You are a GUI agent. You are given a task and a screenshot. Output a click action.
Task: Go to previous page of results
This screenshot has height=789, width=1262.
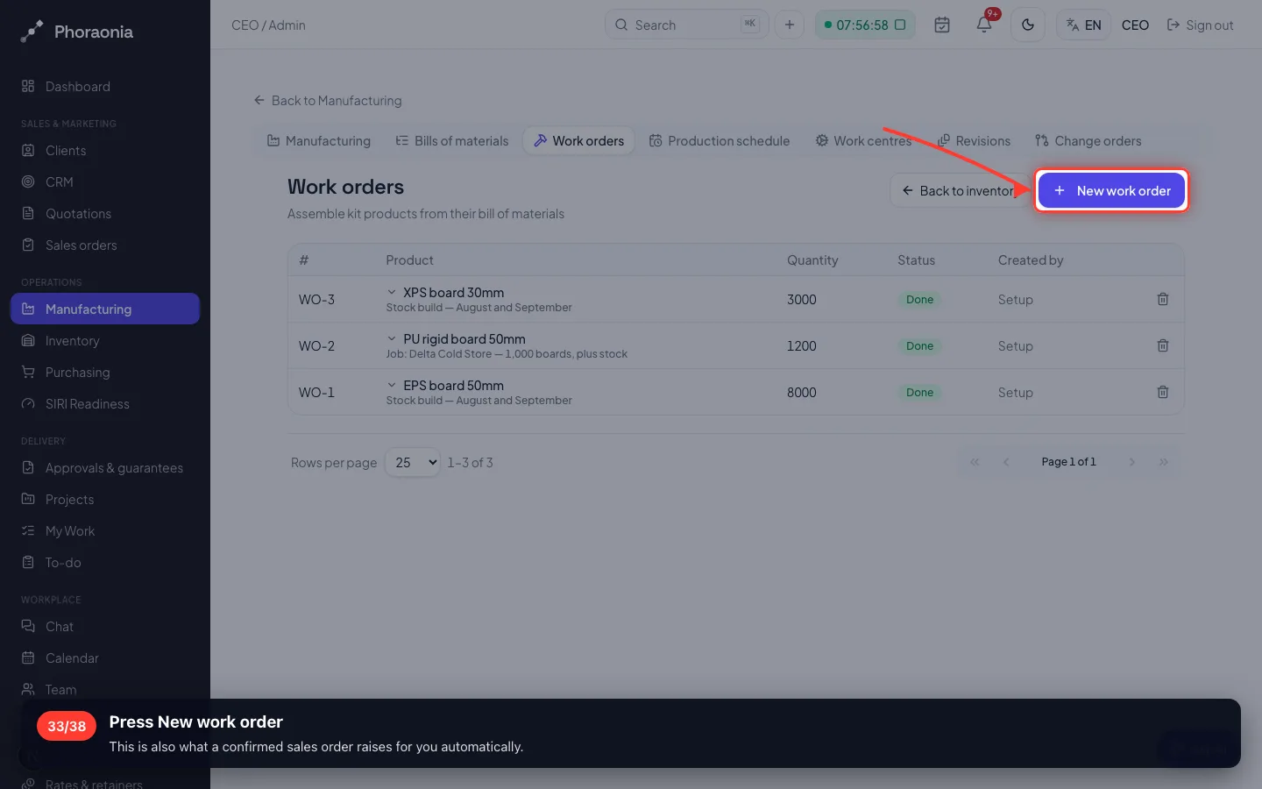(x=1006, y=462)
